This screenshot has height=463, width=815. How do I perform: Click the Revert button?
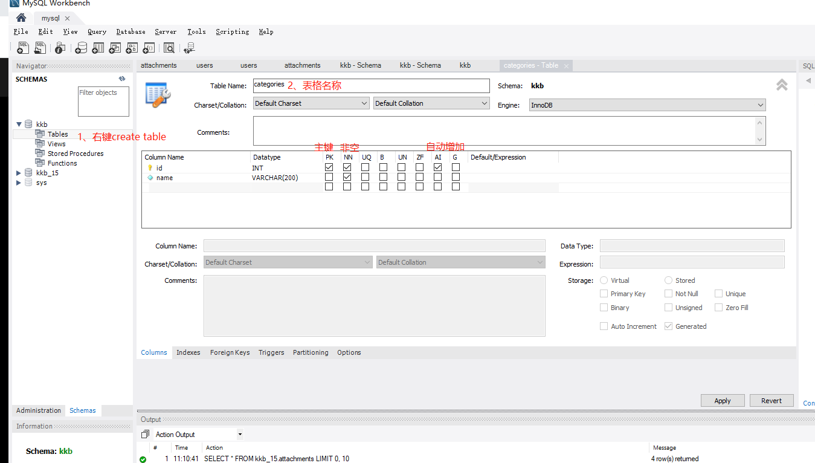(x=771, y=401)
